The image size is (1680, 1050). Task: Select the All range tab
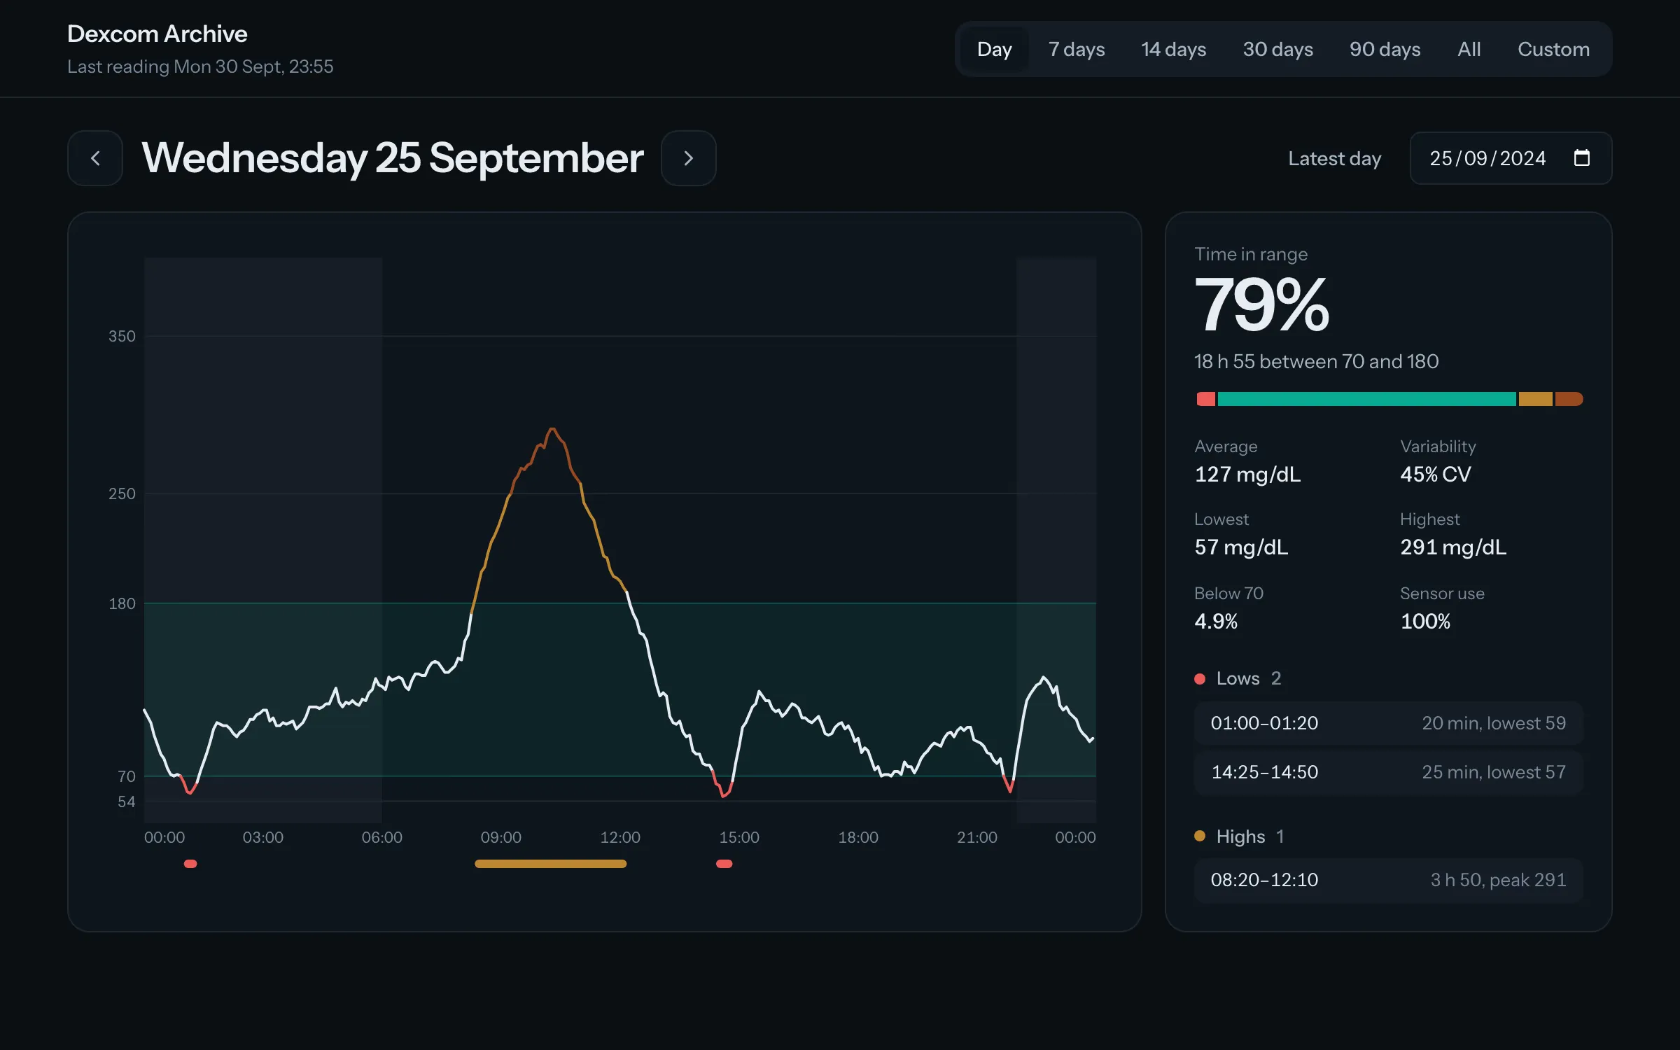coord(1469,49)
